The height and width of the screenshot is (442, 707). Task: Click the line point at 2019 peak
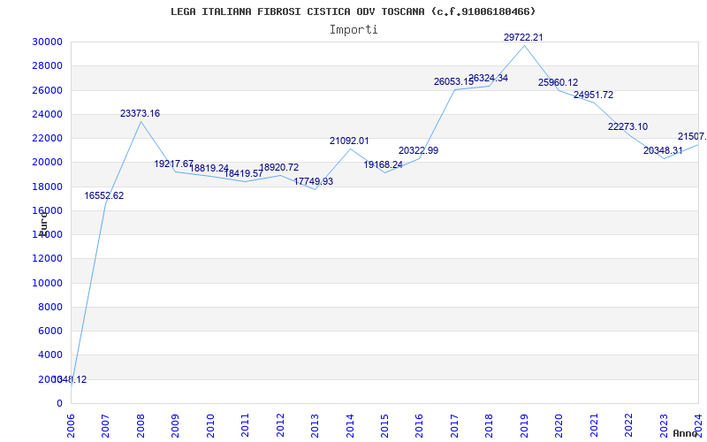pos(524,45)
